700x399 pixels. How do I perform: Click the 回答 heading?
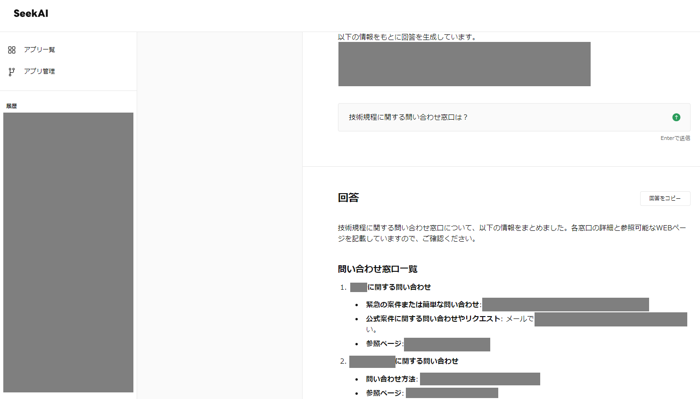(348, 197)
